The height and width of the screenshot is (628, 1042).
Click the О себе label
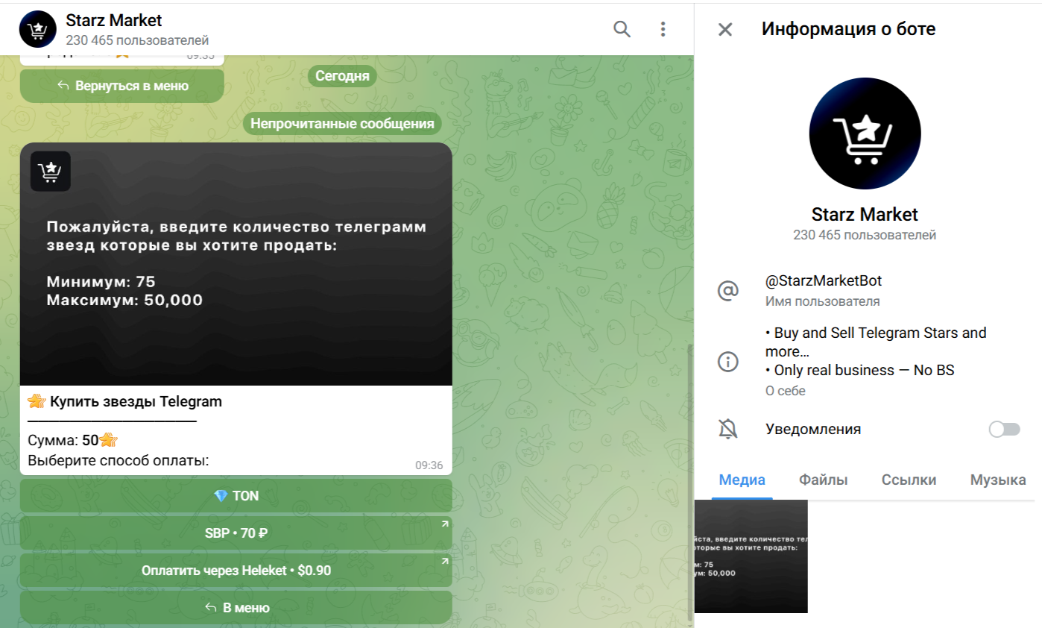click(785, 391)
